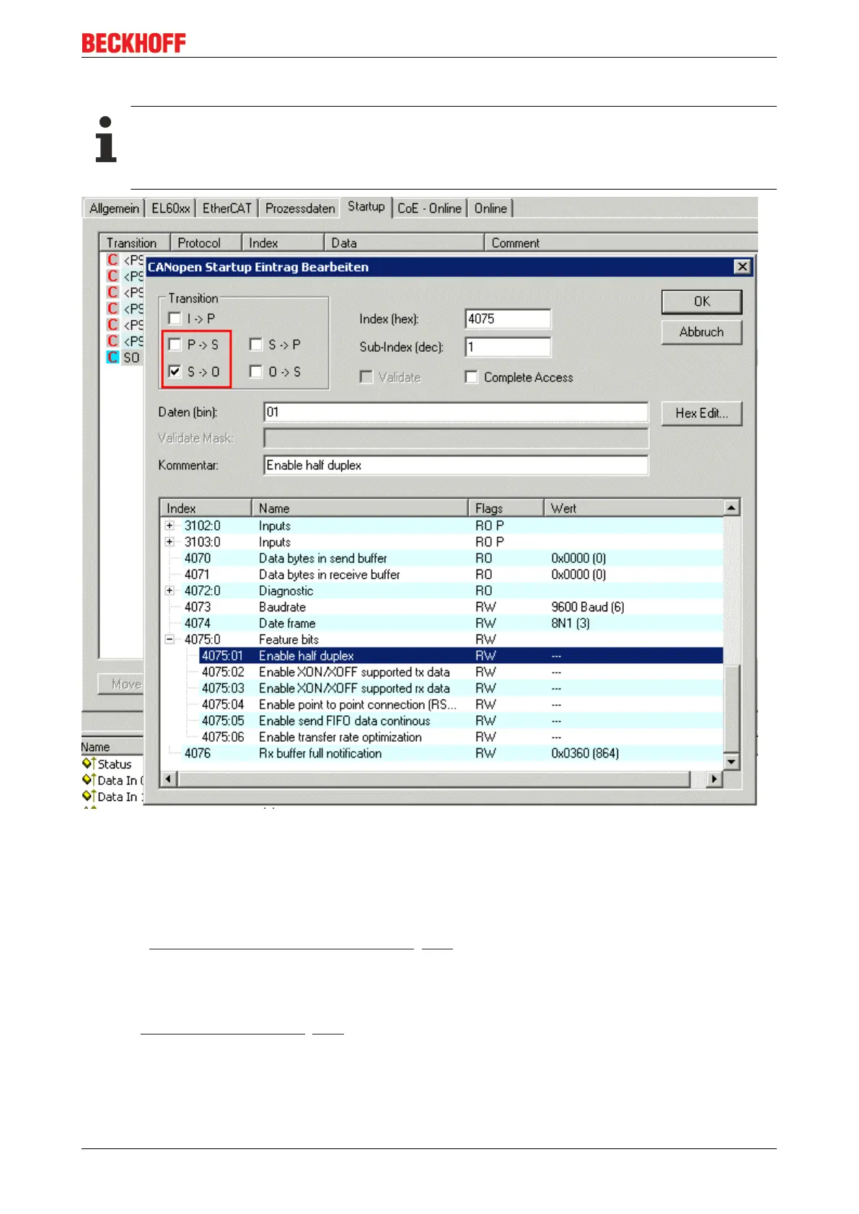Viewport: 859px width, 1214px height.
Task: Enable the O -> S transition checkbox
Action: (255, 371)
